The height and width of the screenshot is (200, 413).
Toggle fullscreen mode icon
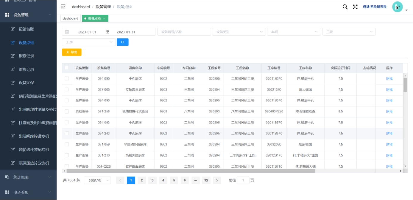pos(355,7)
